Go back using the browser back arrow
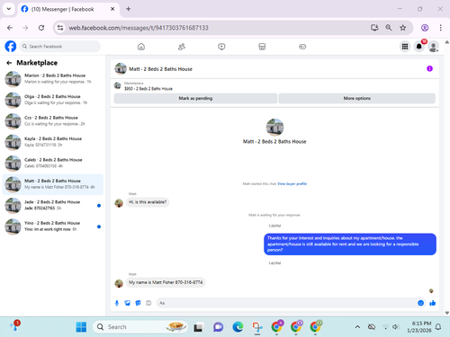The height and width of the screenshot is (337, 450). [10, 28]
